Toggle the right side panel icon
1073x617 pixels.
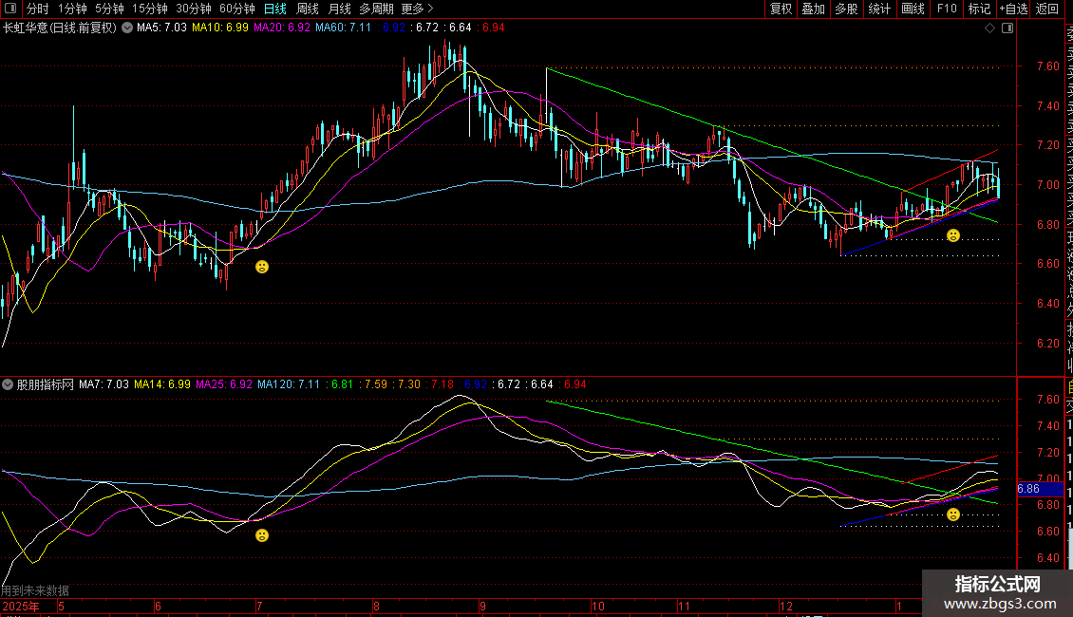click(x=1007, y=28)
